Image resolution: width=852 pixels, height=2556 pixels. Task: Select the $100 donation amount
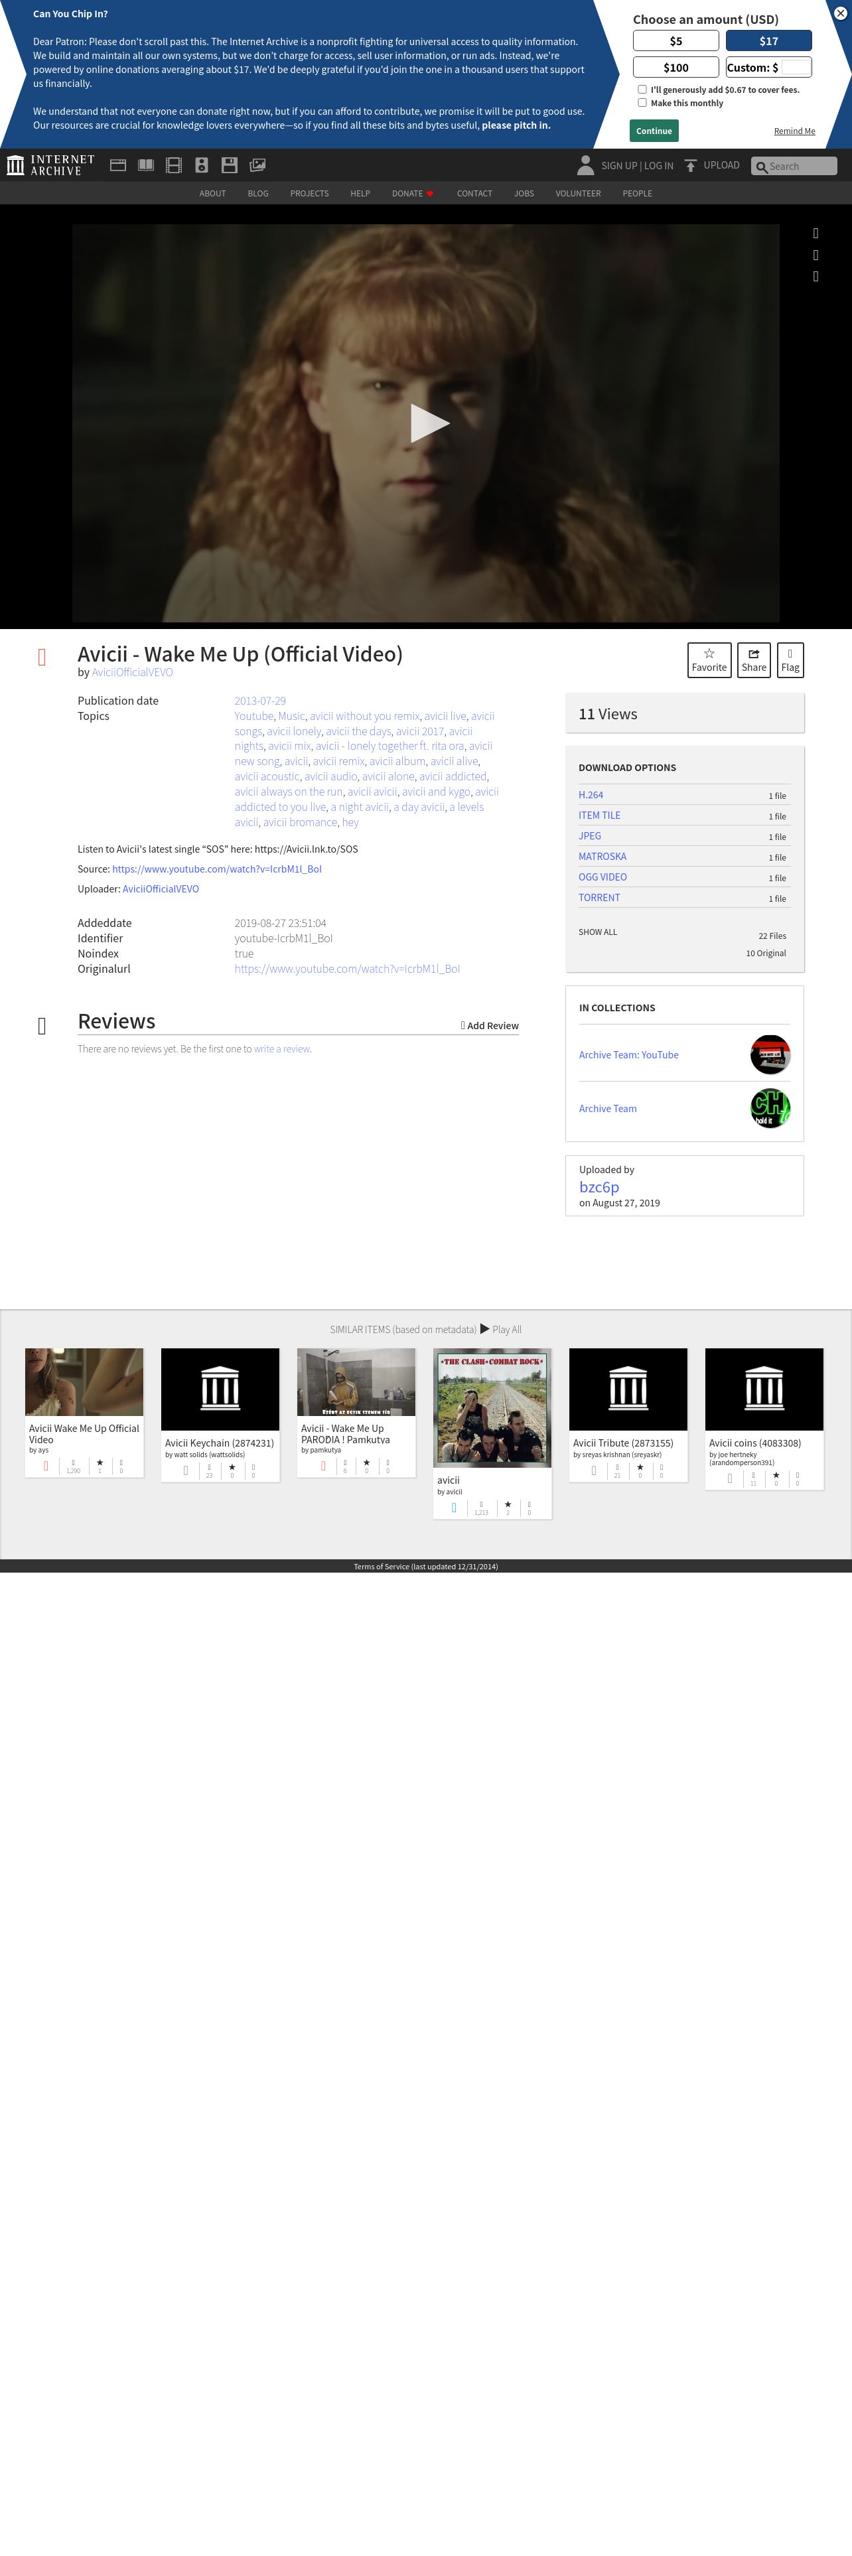(675, 68)
